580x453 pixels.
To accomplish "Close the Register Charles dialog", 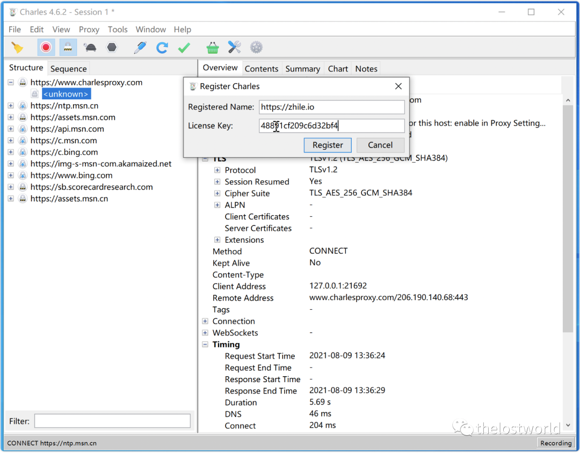I will coord(398,86).
